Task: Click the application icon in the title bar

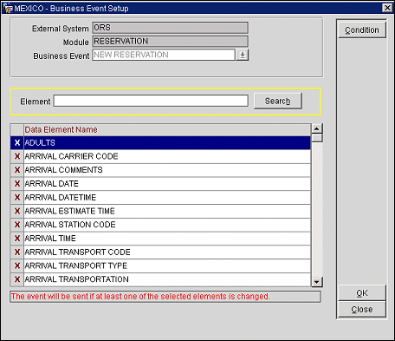Action: [x=8, y=8]
